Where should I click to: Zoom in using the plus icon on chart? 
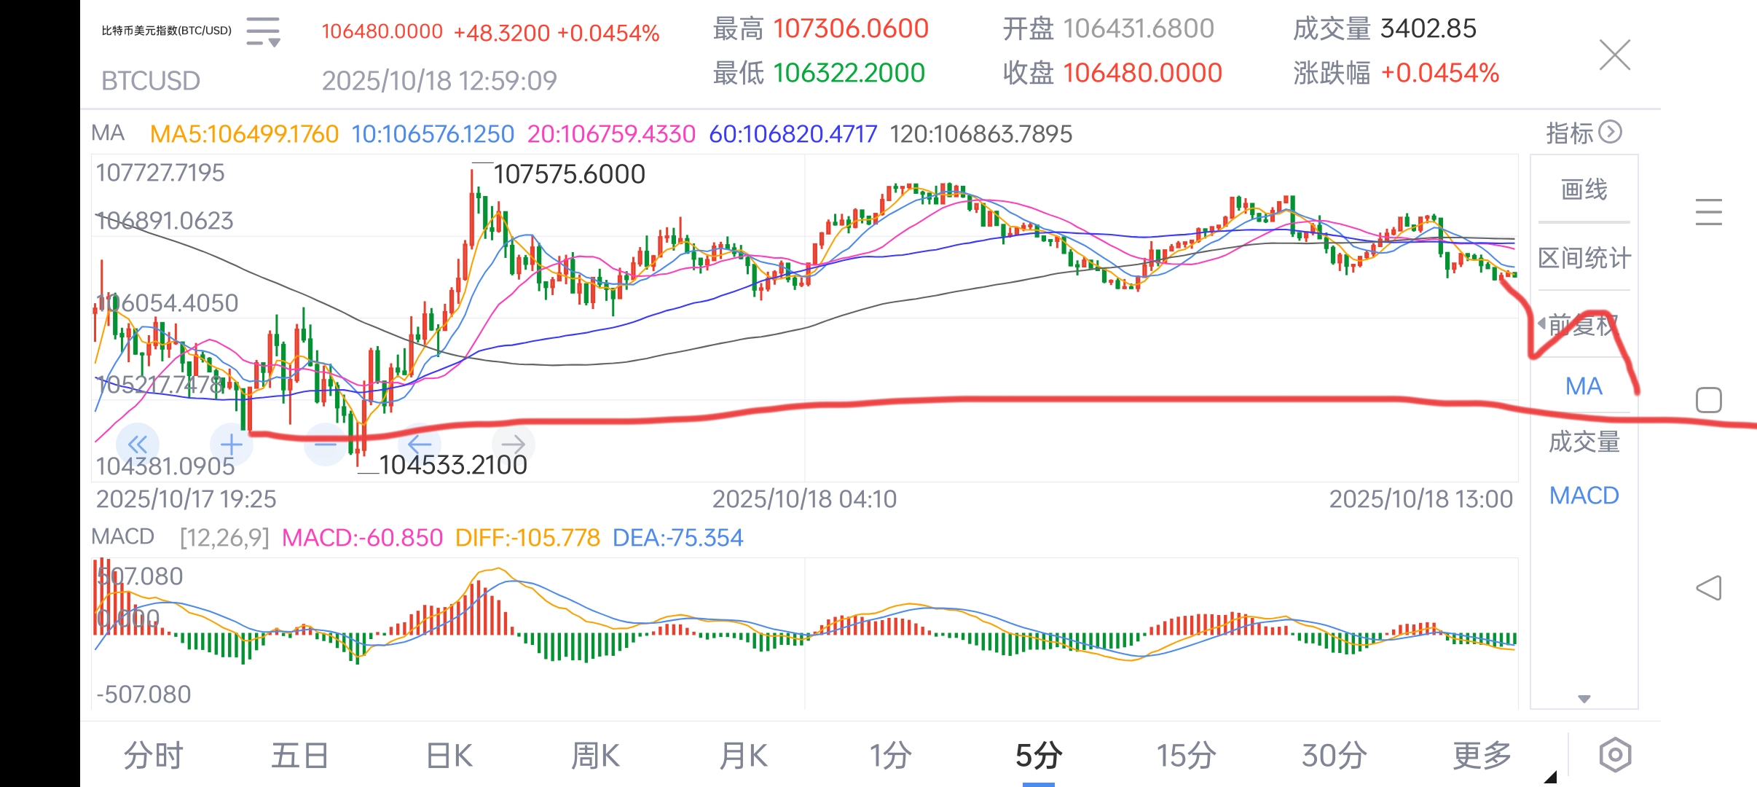(x=232, y=444)
